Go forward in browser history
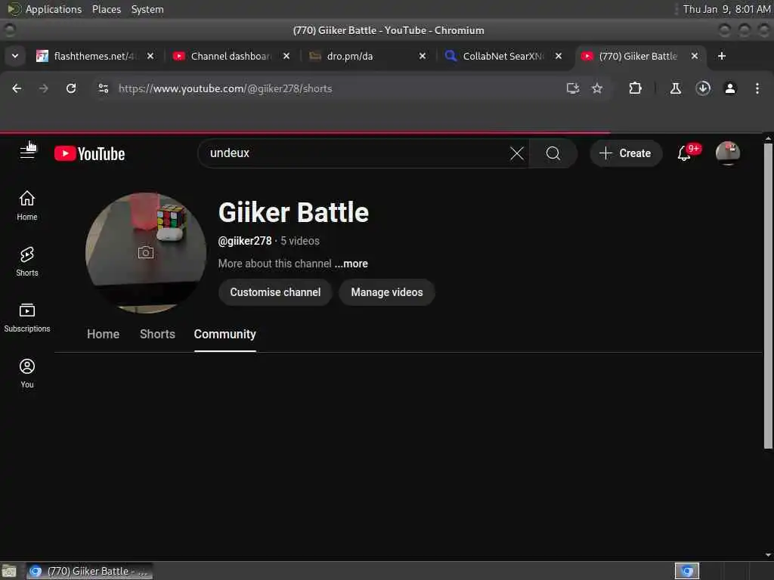Image resolution: width=774 pixels, height=580 pixels. 43,88
